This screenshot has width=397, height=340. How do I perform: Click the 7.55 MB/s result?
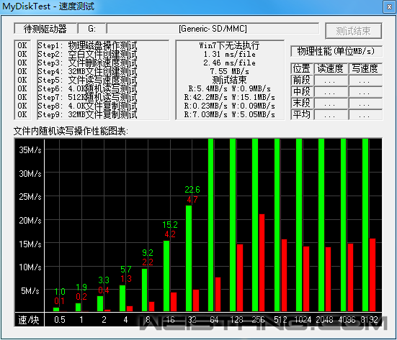click(229, 71)
